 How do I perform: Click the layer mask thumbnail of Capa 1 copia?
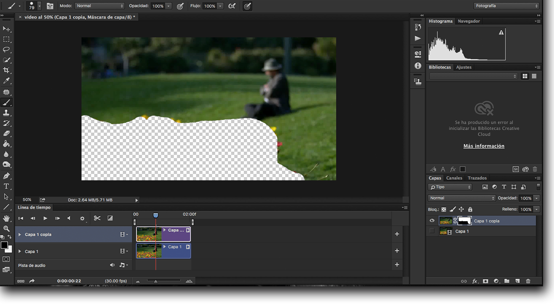pyautogui.click(x=465, y=221)
